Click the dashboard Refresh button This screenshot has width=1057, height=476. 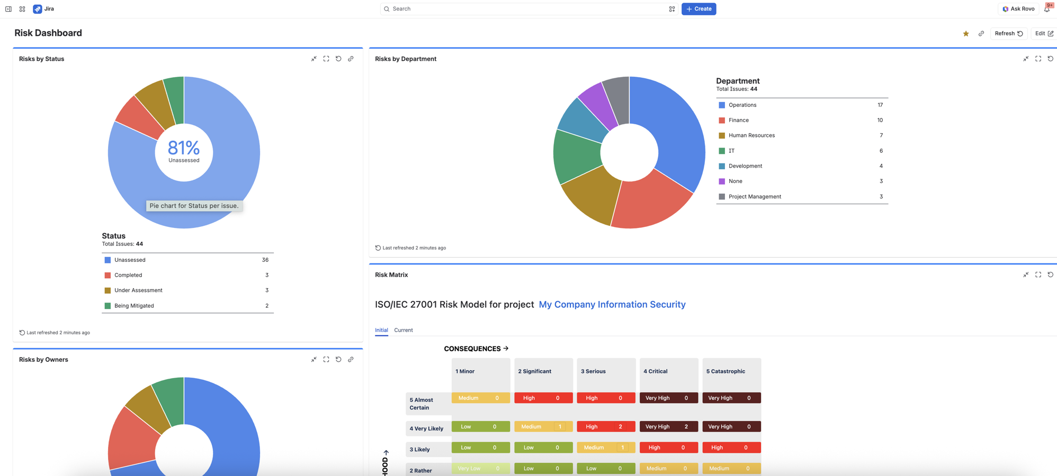coord(1009,33)
